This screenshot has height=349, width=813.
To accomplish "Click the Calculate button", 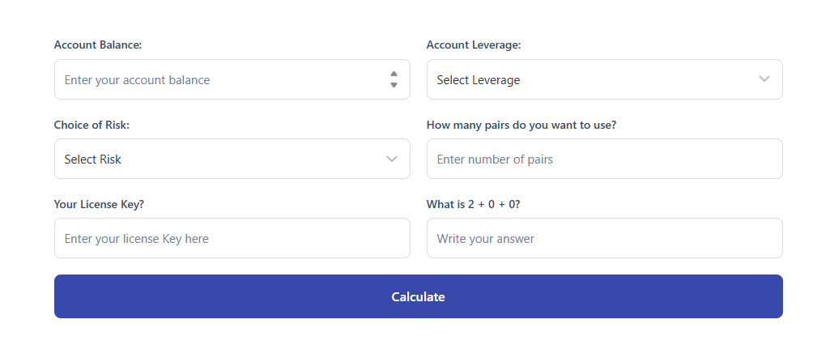I will tap(419, 296).
